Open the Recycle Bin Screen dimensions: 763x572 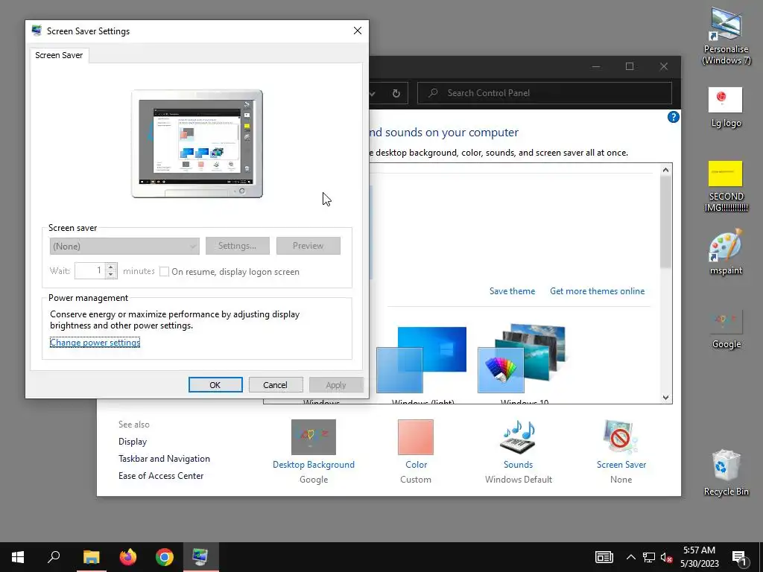pos(726,472)
